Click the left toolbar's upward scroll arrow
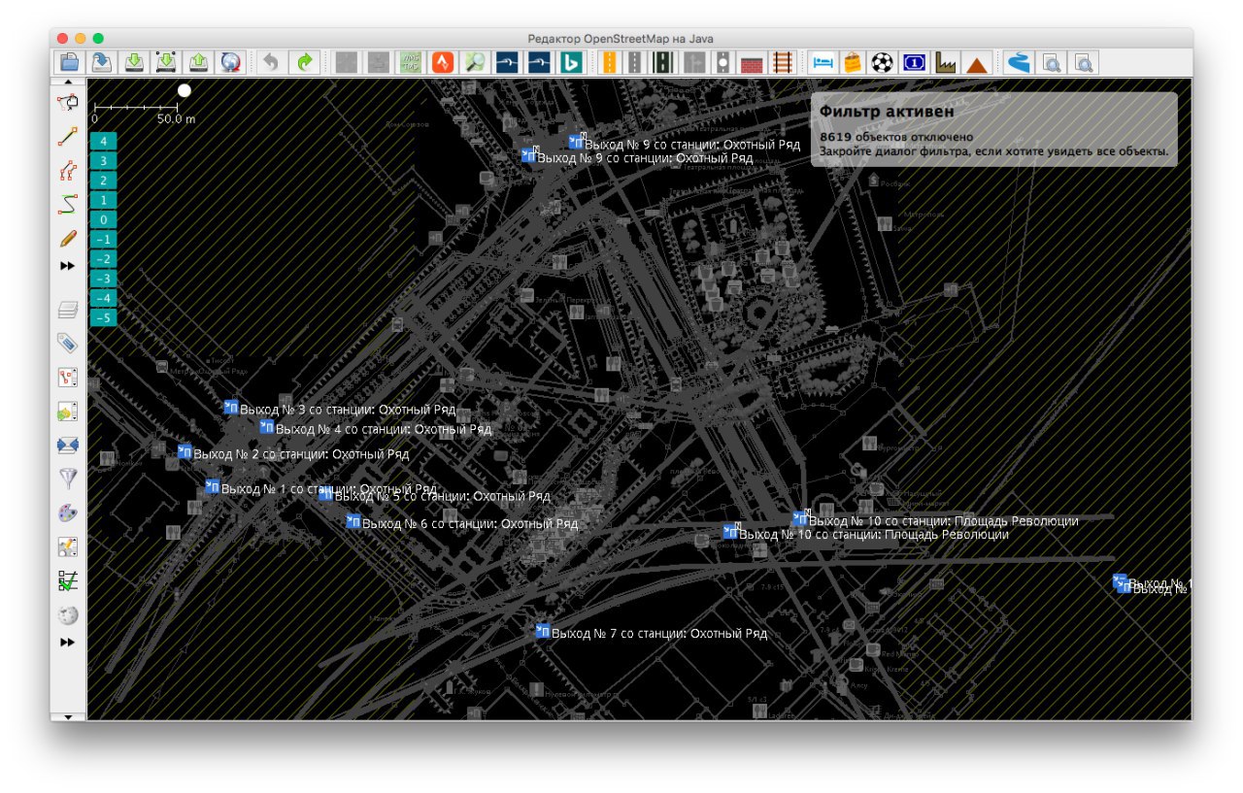Image resolution: width=1243 pixels, height=793 pixels. [x=68, y=83]
